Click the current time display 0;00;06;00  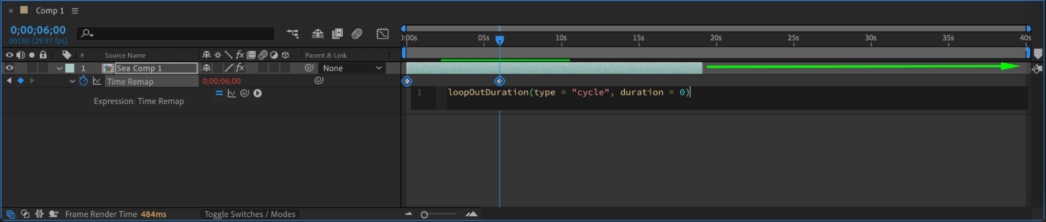(x=38, y=30)
